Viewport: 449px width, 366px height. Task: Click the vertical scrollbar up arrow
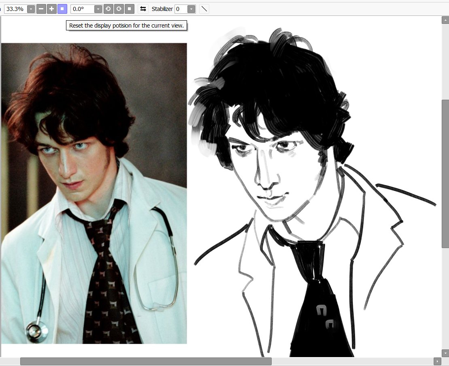coord(445,20)
